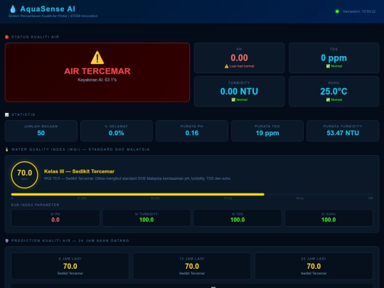
Task: Click the small warning icon under pH 0.00
Action: (227, 66)
